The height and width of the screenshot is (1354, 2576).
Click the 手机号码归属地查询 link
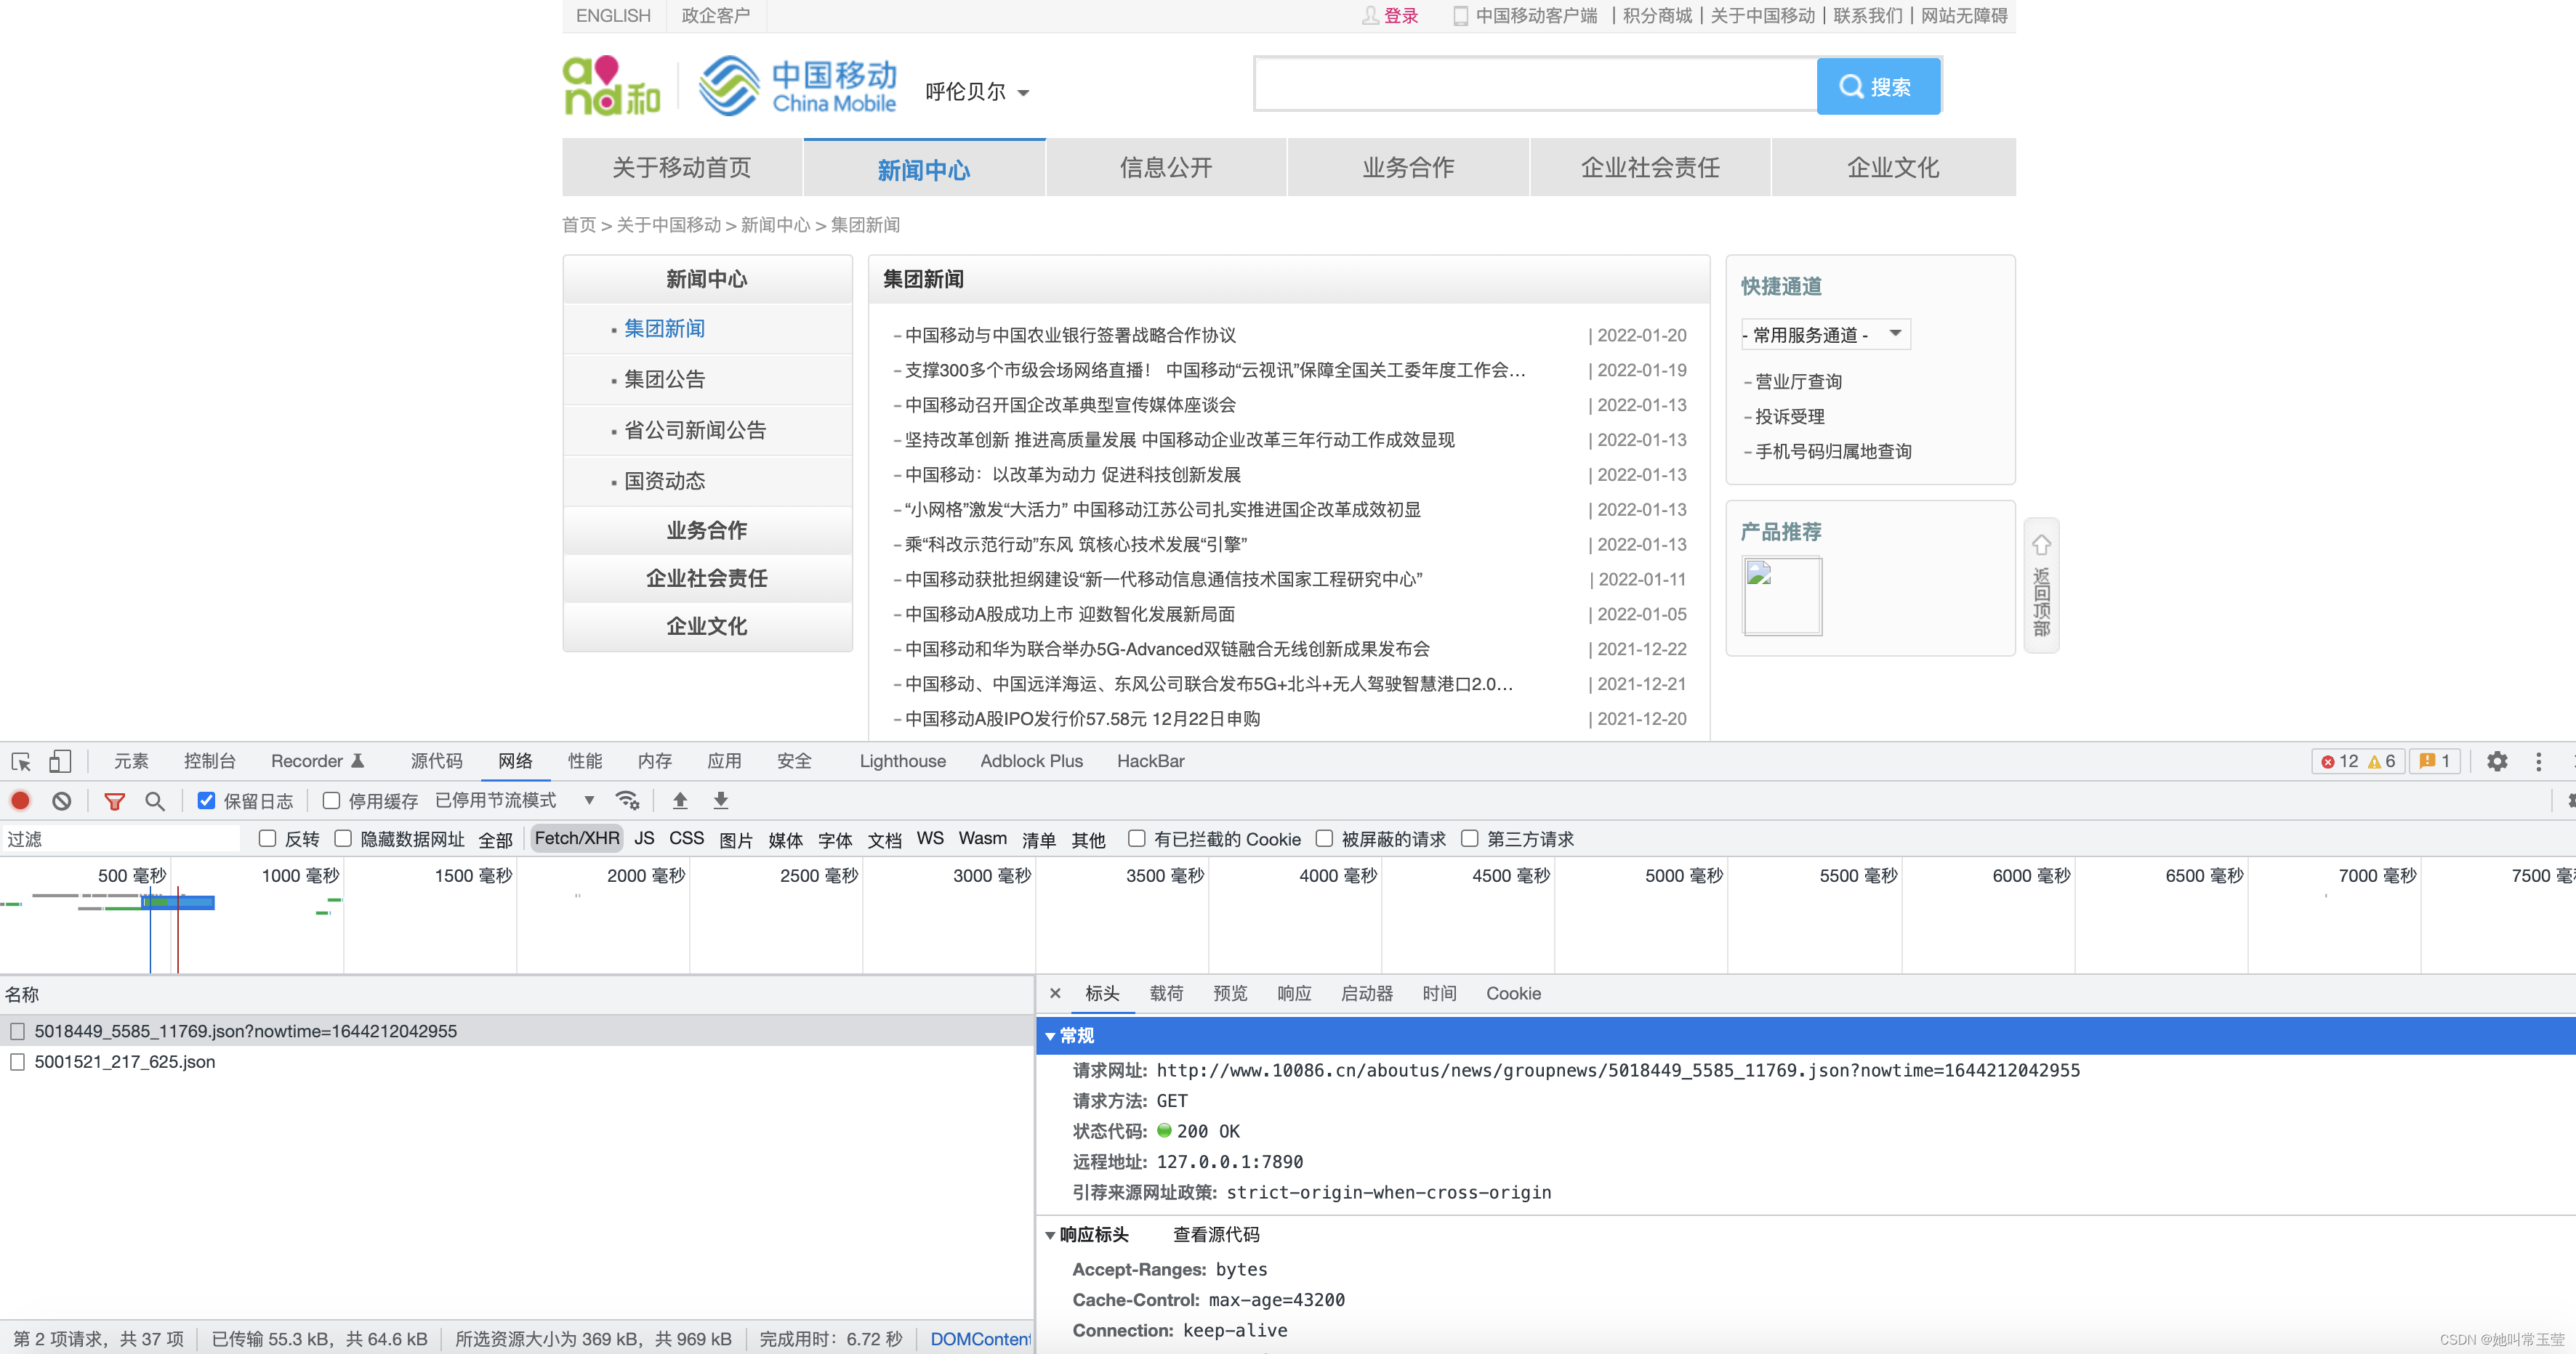pyautogui.click(x=1833, y=452)
